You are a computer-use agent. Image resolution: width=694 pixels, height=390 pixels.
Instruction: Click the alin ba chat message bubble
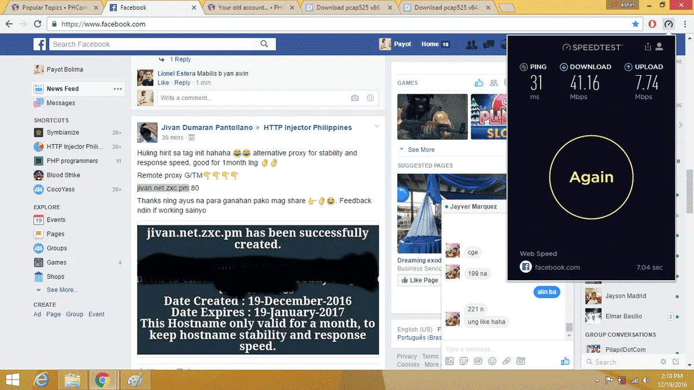547,292
